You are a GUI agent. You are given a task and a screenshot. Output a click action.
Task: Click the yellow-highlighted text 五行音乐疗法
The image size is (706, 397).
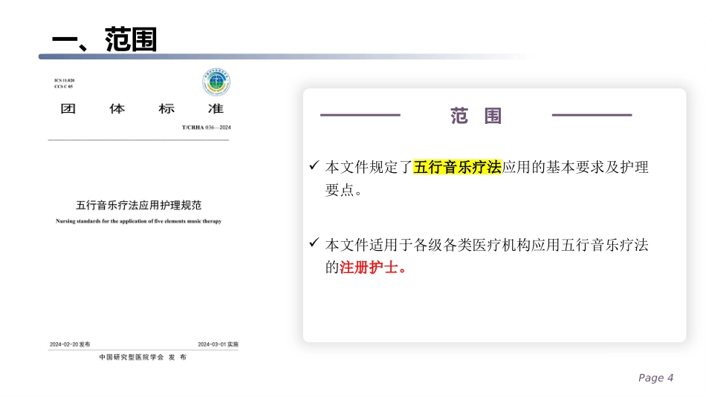click(457, 167)
